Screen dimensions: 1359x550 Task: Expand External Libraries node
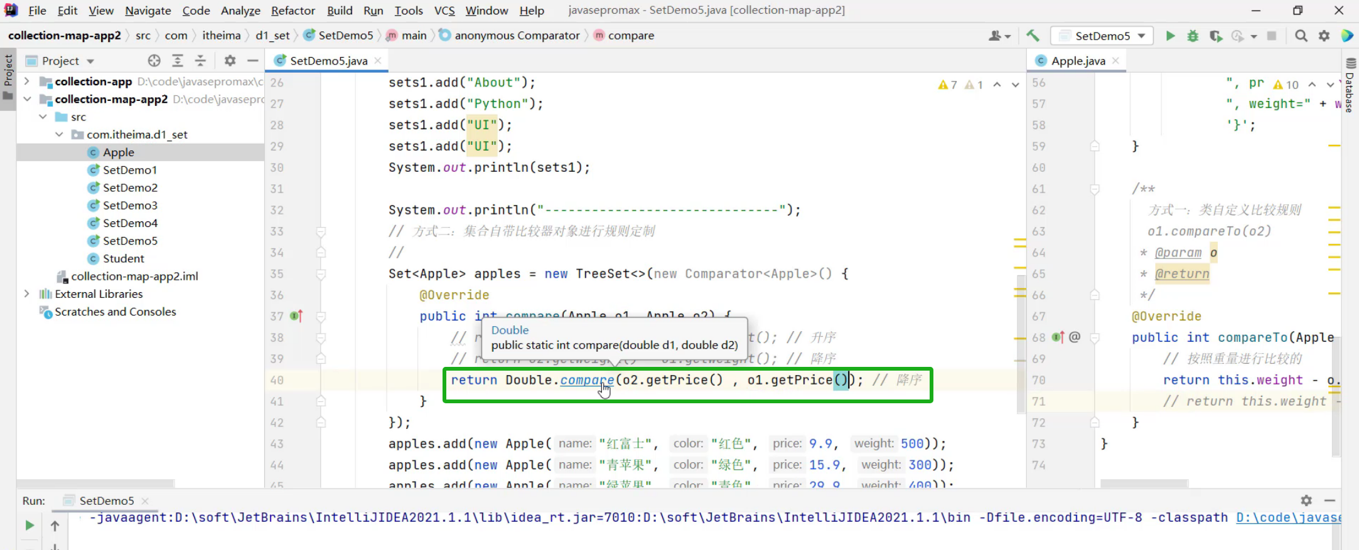pyautogui.click(x=26, y=294)
